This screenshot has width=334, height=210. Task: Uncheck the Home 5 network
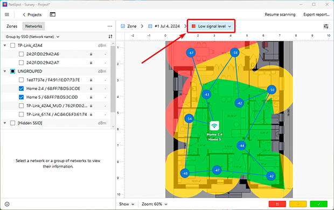21,97
